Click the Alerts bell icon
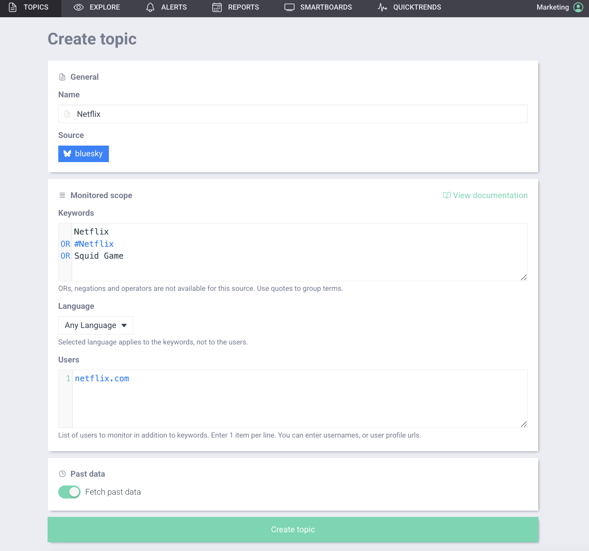 (x=150, y=7)
